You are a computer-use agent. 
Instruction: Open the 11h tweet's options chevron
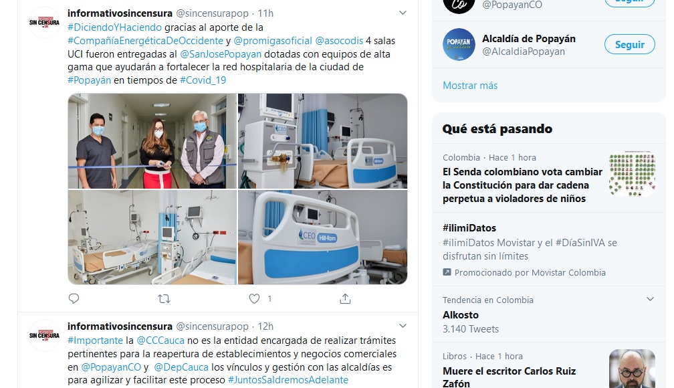pyautogui.click(x=403, y=13)
